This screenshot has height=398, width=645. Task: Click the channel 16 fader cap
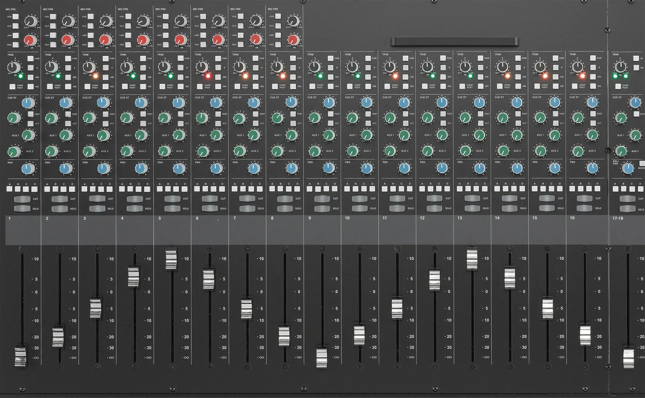click(x=585, y=335)
